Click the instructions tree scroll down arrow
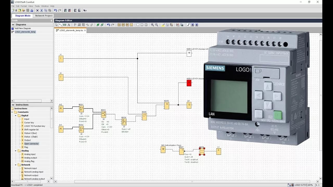Screen dimensions: 333x187 click(x=51, y=178)
